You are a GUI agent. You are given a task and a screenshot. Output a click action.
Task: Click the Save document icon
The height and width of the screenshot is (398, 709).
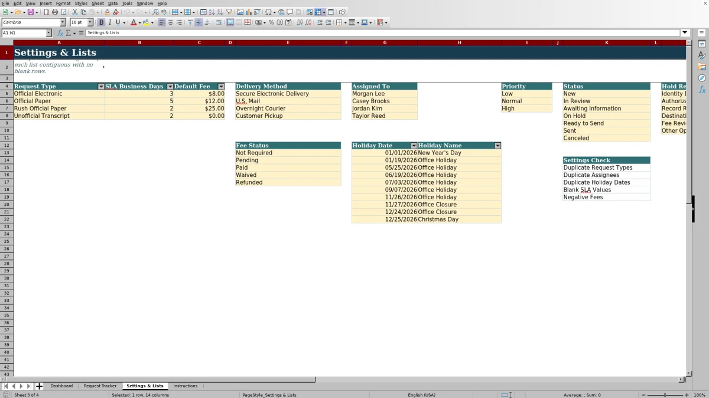point(30,12)
